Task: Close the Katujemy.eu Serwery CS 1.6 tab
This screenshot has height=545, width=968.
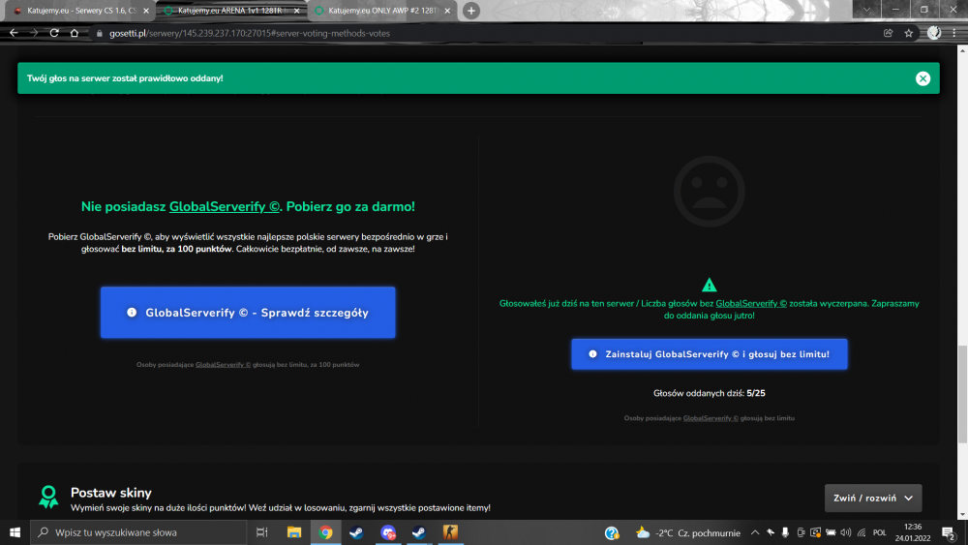Action: 146,11
